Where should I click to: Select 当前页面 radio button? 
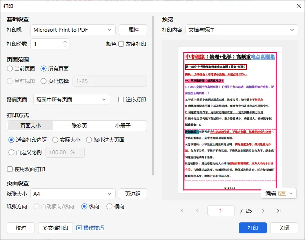pos(10,69)
